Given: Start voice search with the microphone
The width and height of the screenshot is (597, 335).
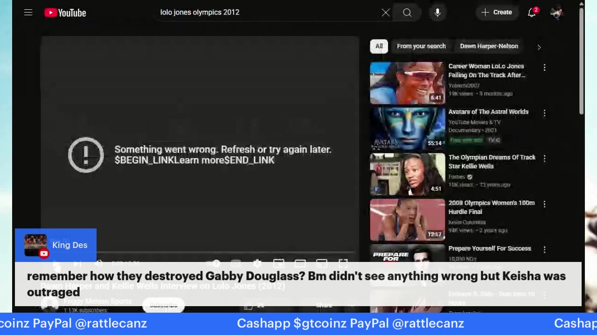Looking at the screenshot, I should pyautogui.click(x=437, y=13).
